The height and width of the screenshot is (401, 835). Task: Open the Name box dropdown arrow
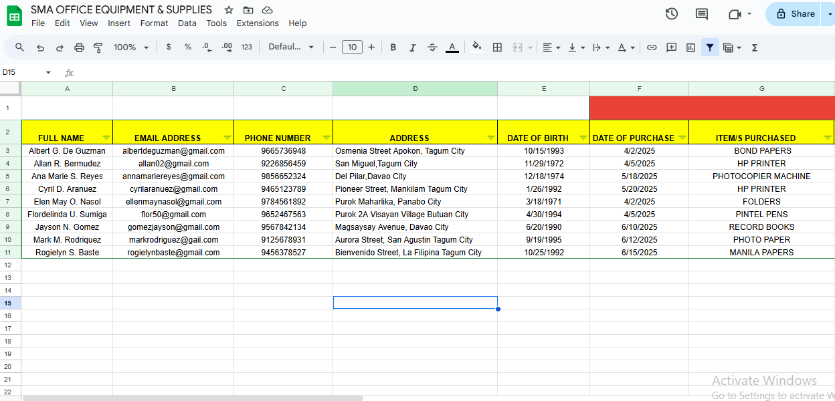coord(48,72)
